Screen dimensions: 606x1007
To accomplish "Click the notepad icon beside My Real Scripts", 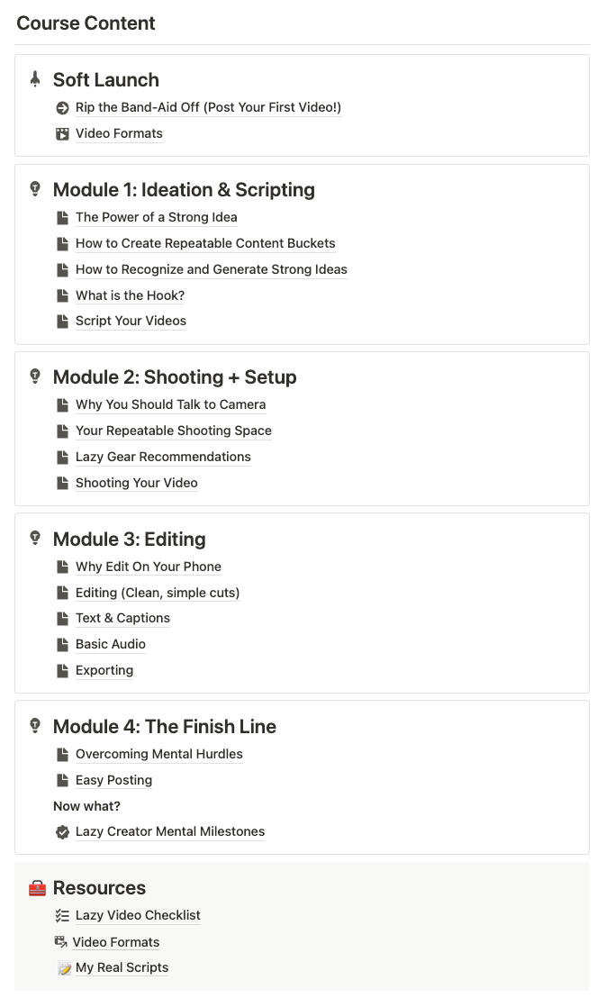I will [x=64, y=968].
